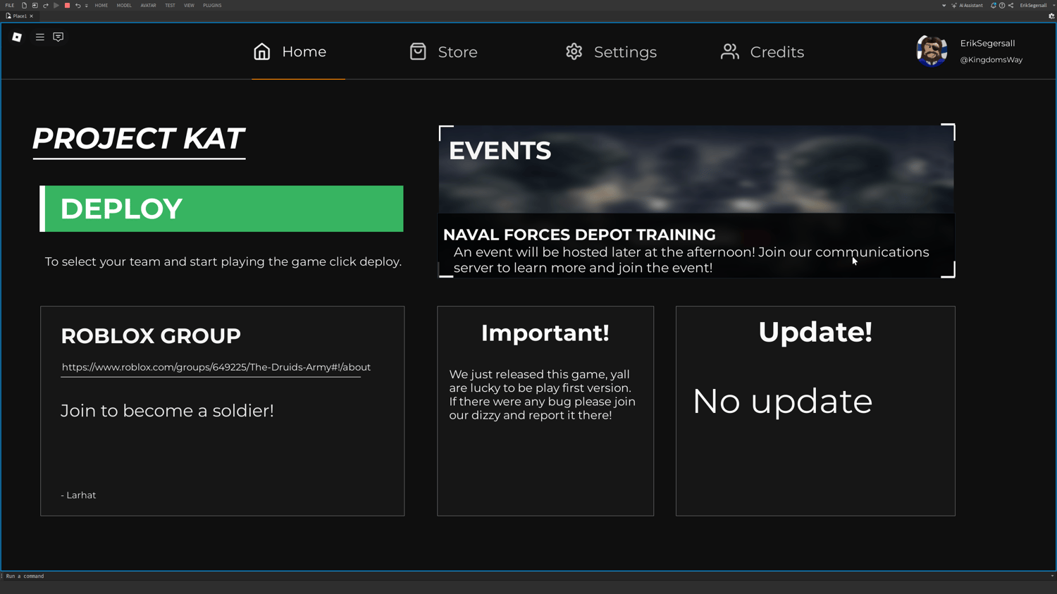The width and height of the screenshot is (1057, 594).
Task: Click the undo arrow icon
Action: click(78, 6)
